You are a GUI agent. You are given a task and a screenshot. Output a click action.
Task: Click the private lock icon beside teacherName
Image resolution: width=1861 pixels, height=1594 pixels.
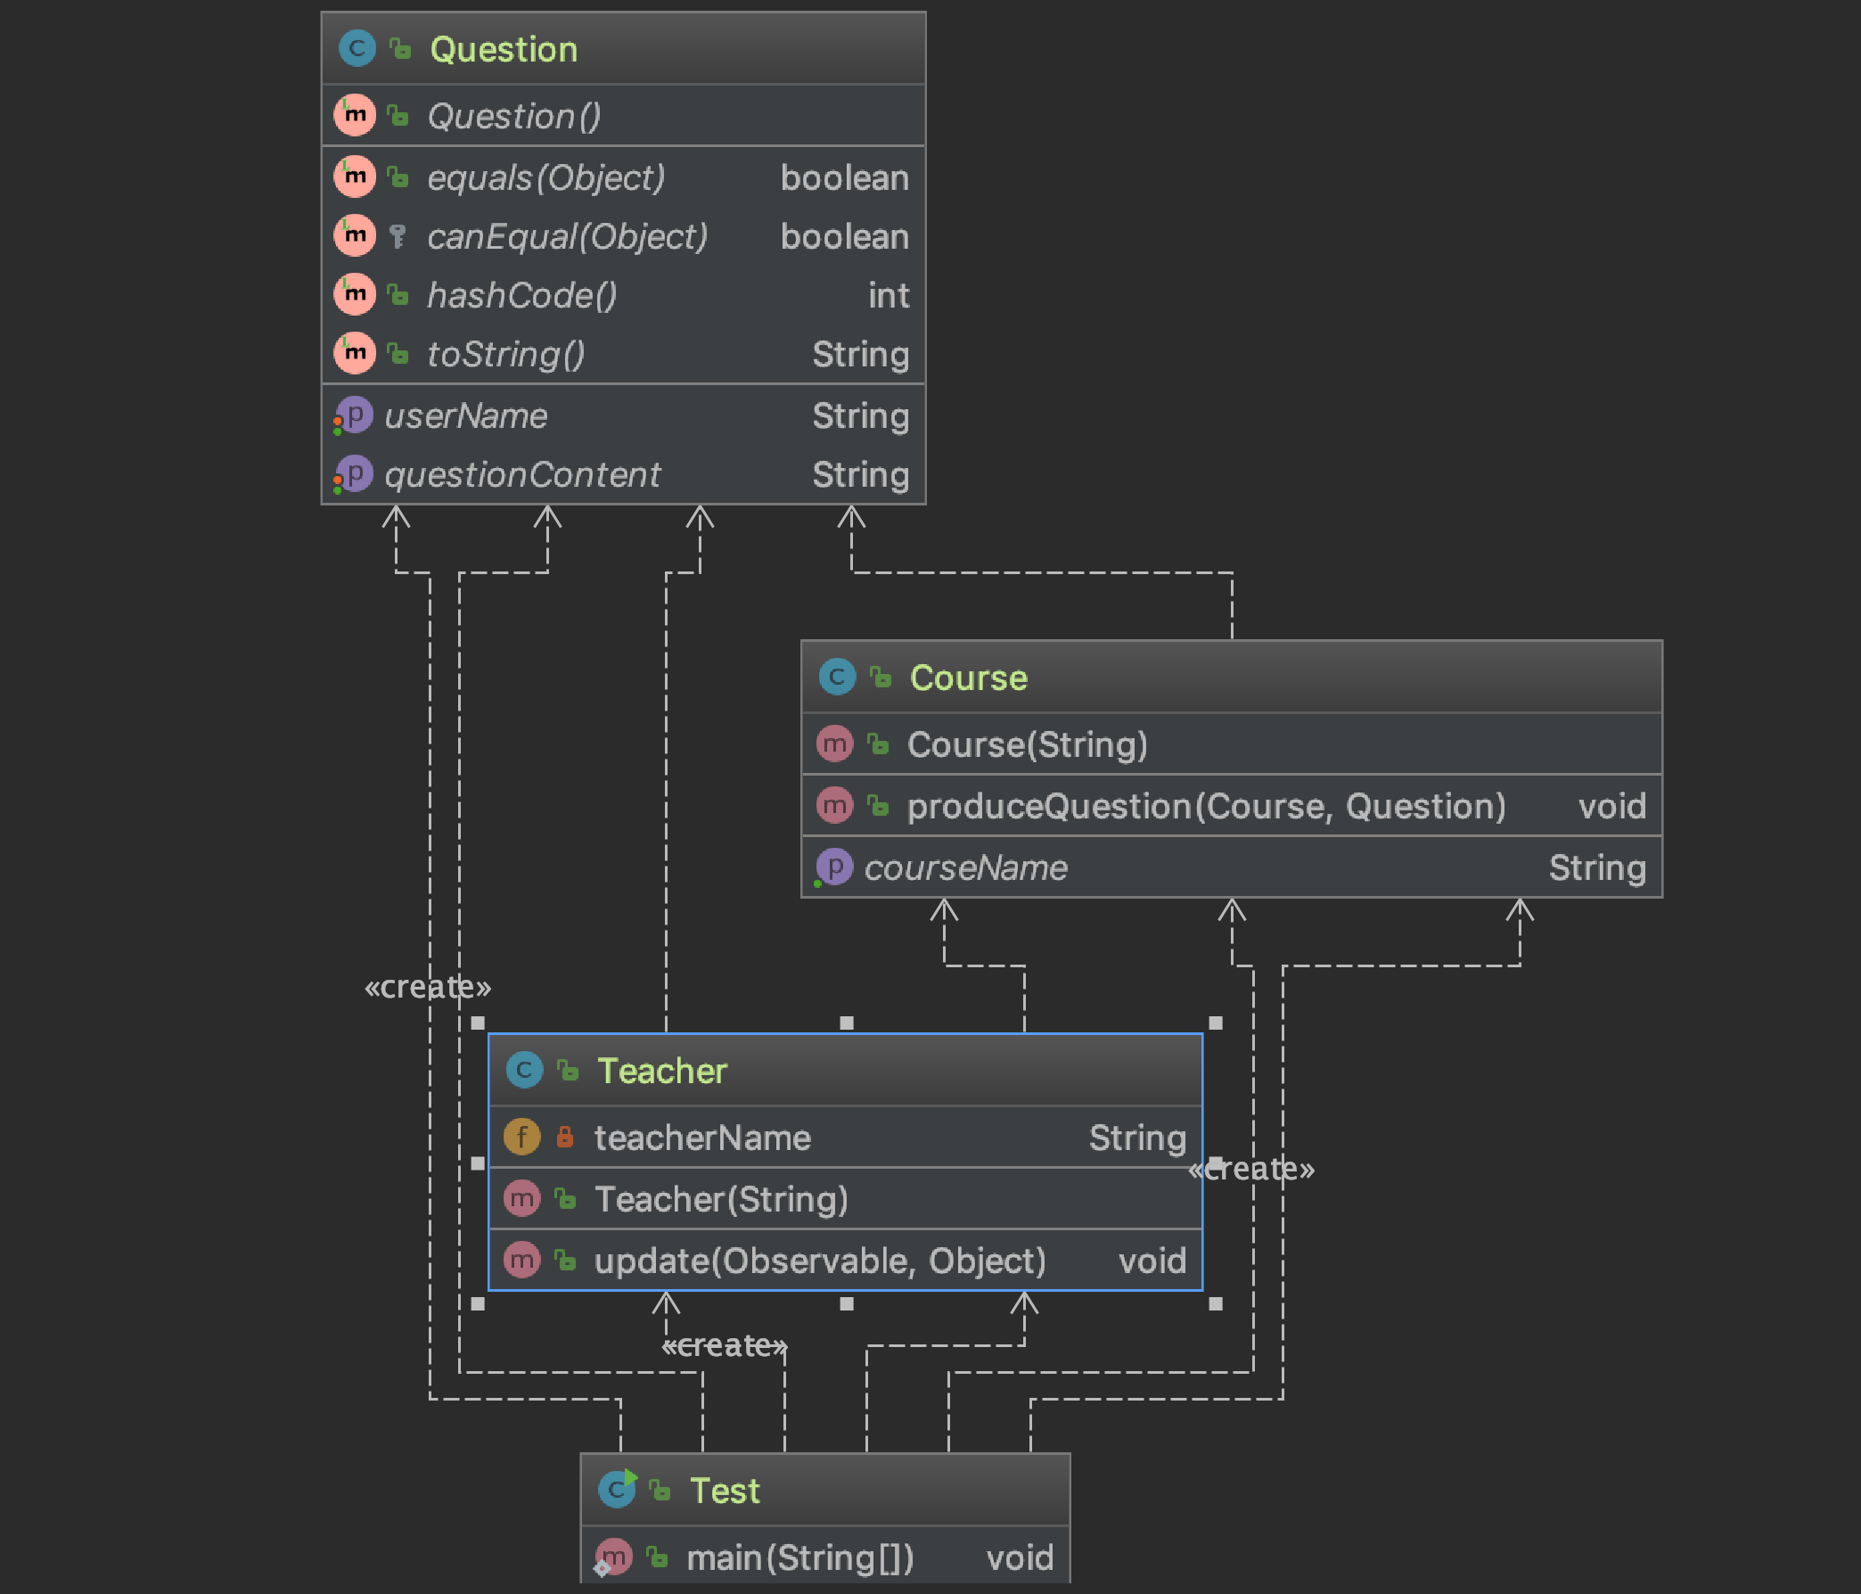(564, 1138)
